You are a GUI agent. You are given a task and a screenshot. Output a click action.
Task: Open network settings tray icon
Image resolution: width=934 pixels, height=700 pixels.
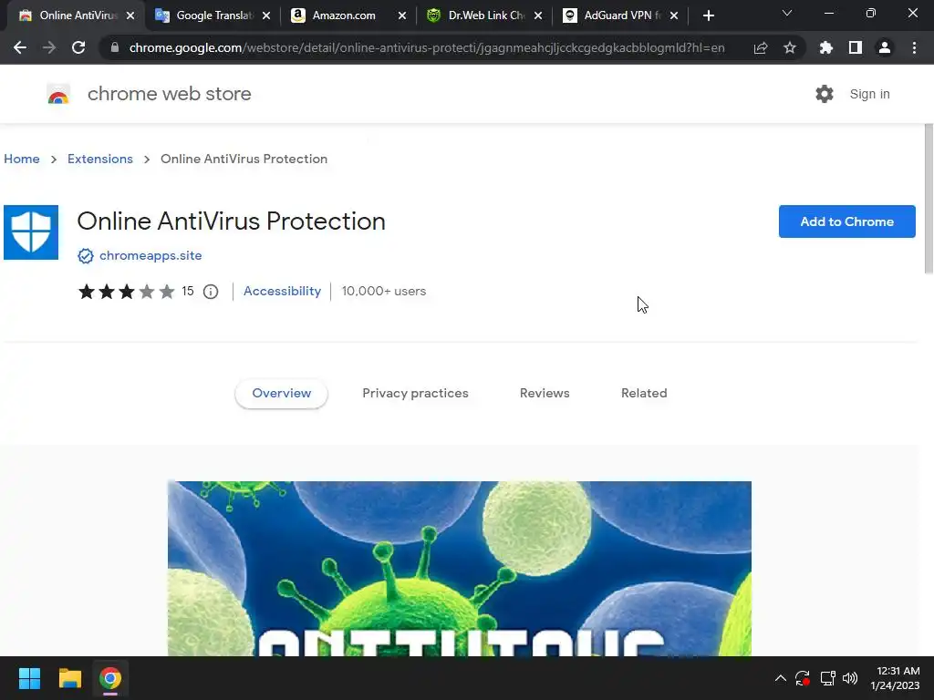(827, 678)
